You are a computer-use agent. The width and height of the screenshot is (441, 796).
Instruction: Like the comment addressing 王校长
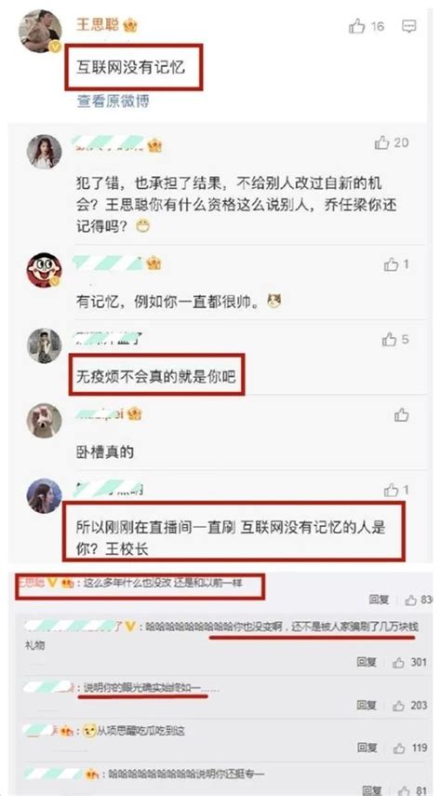[x=392, y=490]
